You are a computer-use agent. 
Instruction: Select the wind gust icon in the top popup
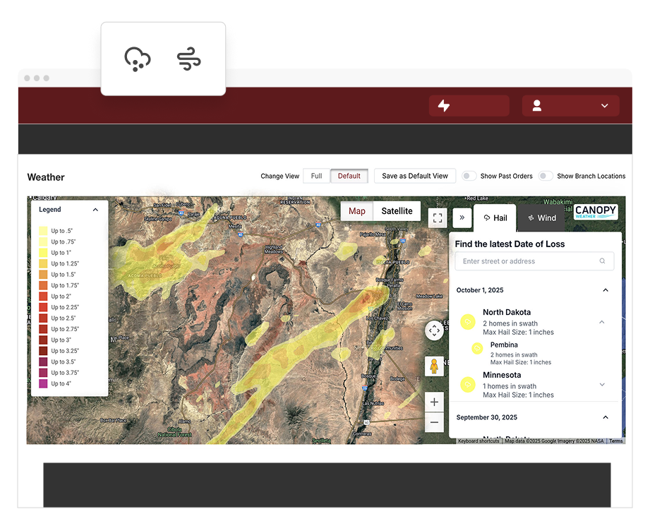pyautogui.click(x=188, y=60)
